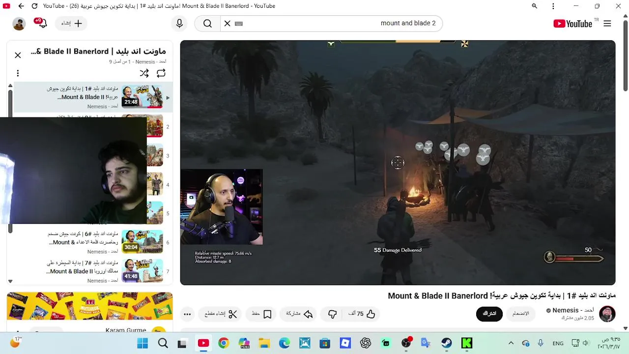This screenshot has height=354, width=629.
Task: Open Kick app from the taskbar
Action: click(x=466, y=343)
